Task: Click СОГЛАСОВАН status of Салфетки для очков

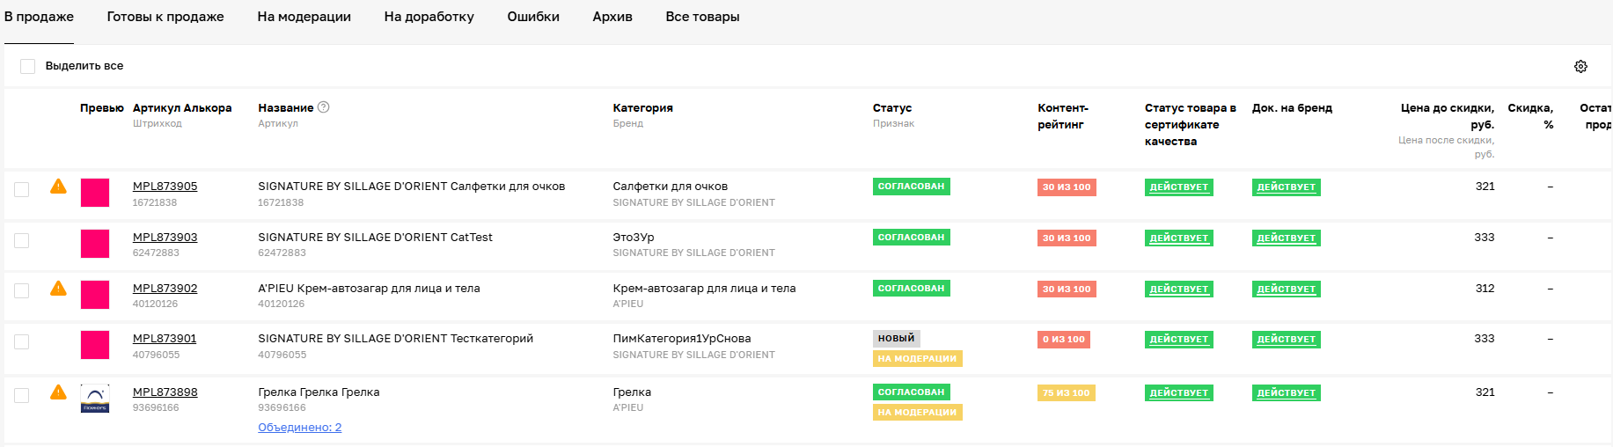Action: [911, 186]
